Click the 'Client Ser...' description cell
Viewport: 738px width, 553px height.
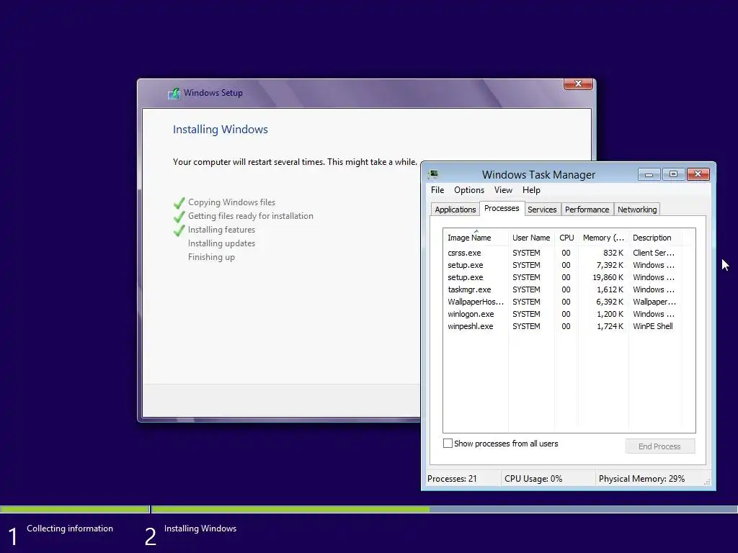(654, 253)
